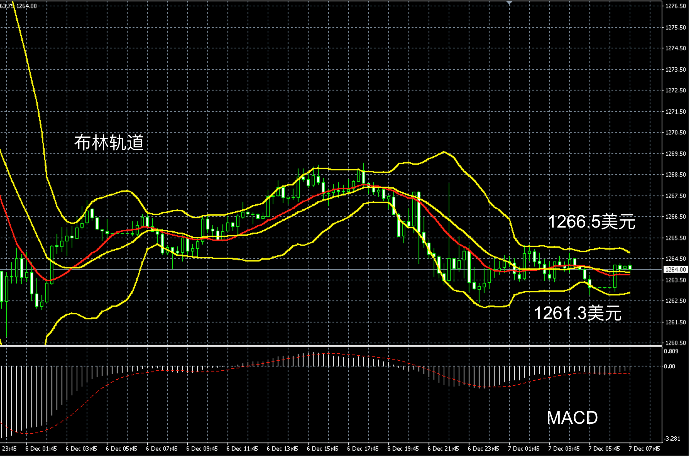
Task: Click the OHLC price readout at top-left
Action: coord(18,6)
